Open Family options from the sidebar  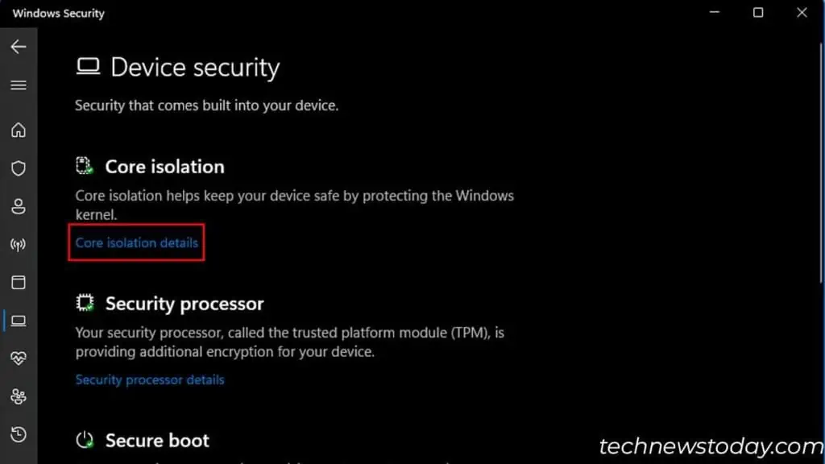(19, 396)
